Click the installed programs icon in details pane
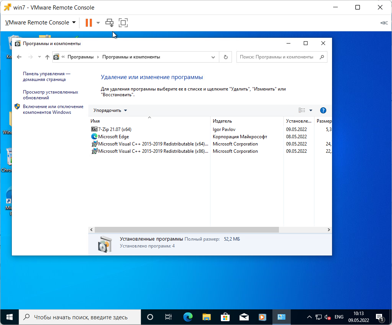The width and height of the screenshot is (392, 325). pyautogui.click(x=105, y=244)
